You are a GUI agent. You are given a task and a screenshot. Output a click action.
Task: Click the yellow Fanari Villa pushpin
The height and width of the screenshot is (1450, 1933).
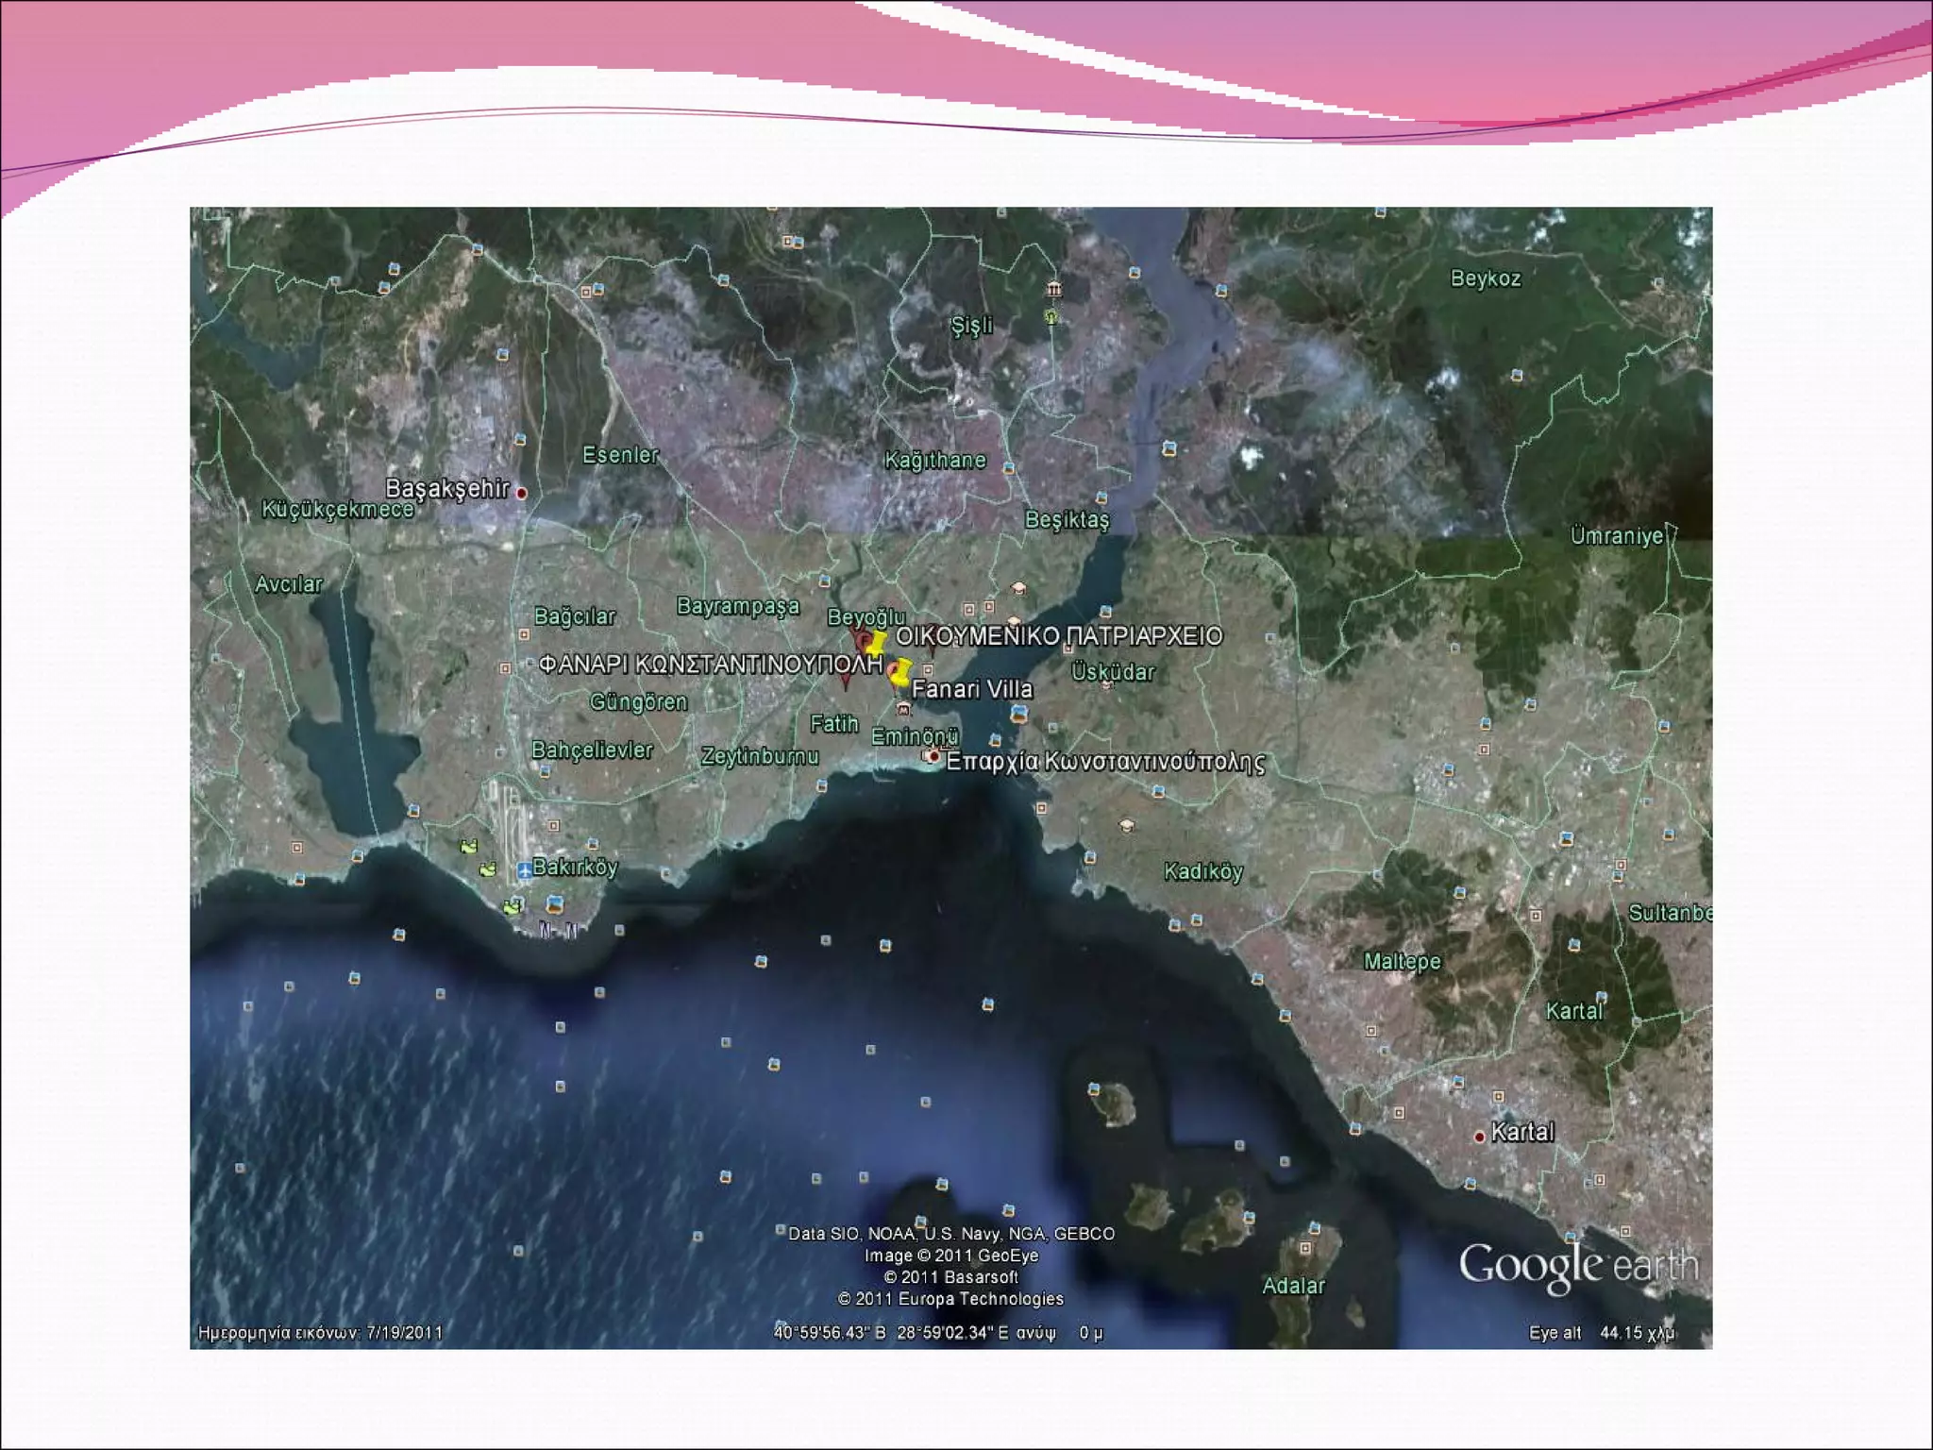tap(899, 672)
